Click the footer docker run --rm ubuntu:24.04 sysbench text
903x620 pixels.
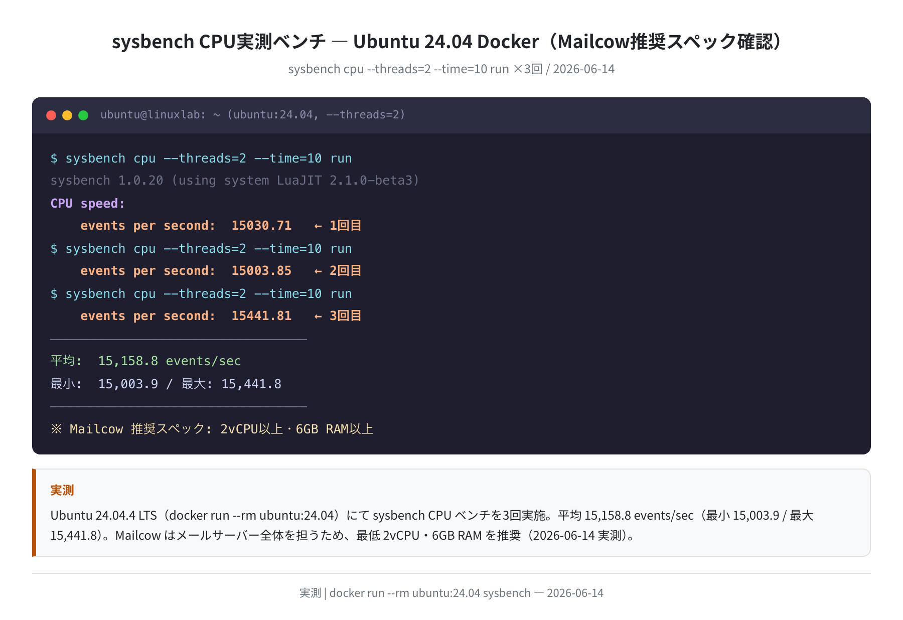click(430, 593)
